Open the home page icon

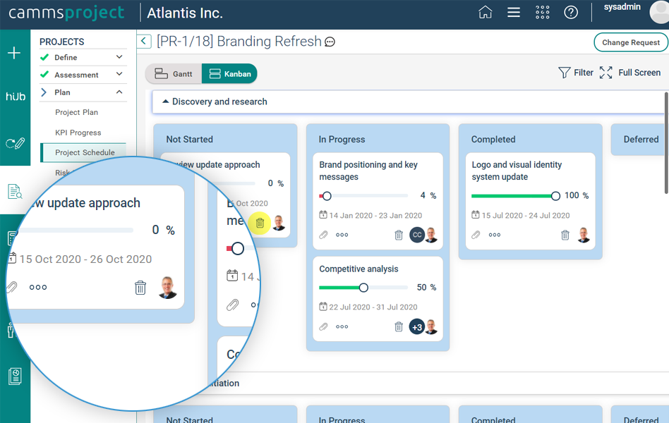pyautogui.click(x=485, y=13)
